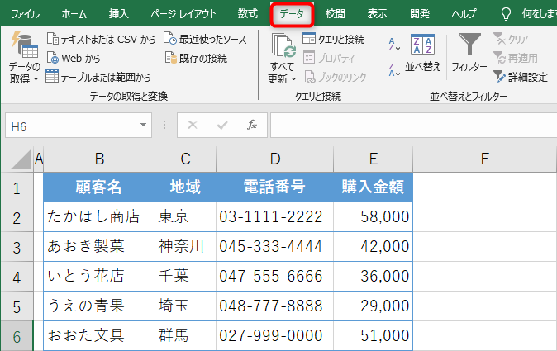Viewport: 557px width, 351px height.
Task: Expand the Name Box dropdown arrow
Action: tap(145, 125)
